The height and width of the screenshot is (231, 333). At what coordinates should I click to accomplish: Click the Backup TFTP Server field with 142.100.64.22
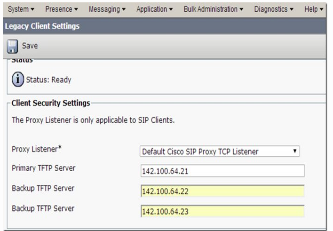click(222, 191)
